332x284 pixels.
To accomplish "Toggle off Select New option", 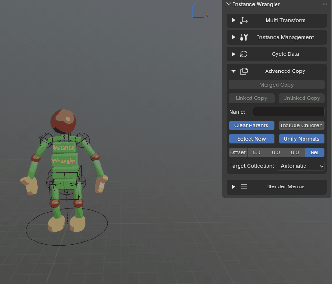I will coord(251,139).
